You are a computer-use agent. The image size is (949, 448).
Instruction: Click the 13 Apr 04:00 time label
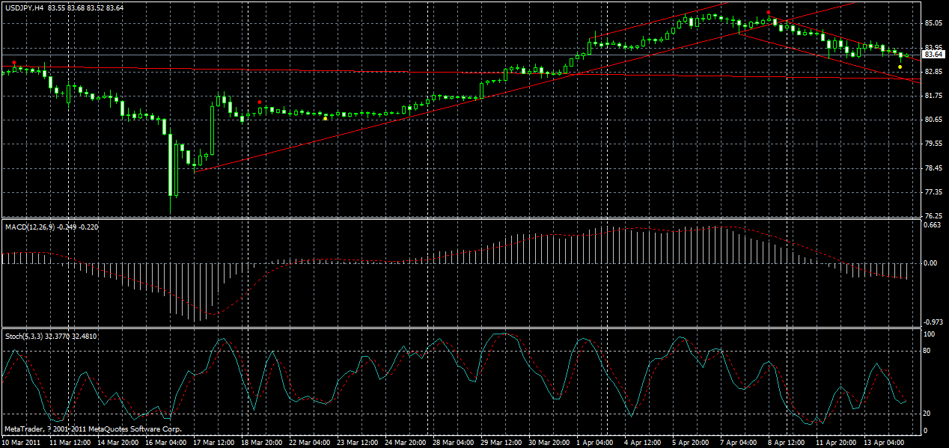pos(891,441)
